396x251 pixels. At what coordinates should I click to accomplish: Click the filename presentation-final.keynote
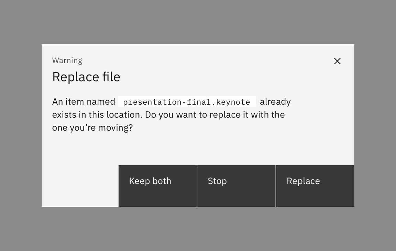coord(187,102)
